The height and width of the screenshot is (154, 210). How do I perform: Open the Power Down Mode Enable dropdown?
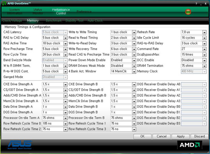(x=134, y=60)
